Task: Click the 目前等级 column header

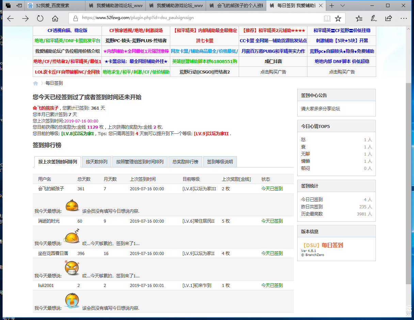Action: [191, 179]
